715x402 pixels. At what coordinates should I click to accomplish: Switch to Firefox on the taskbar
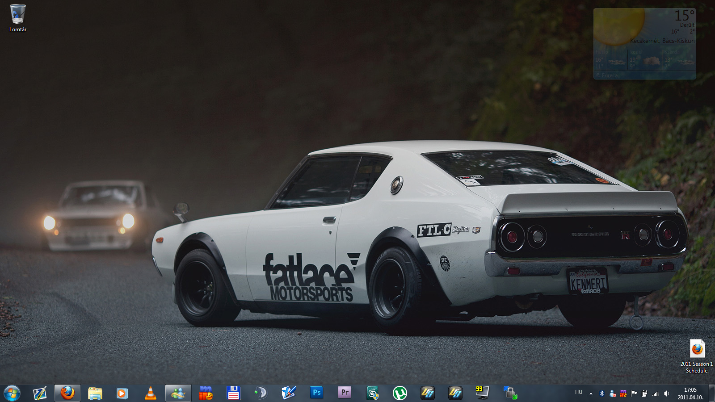[67, 393]
